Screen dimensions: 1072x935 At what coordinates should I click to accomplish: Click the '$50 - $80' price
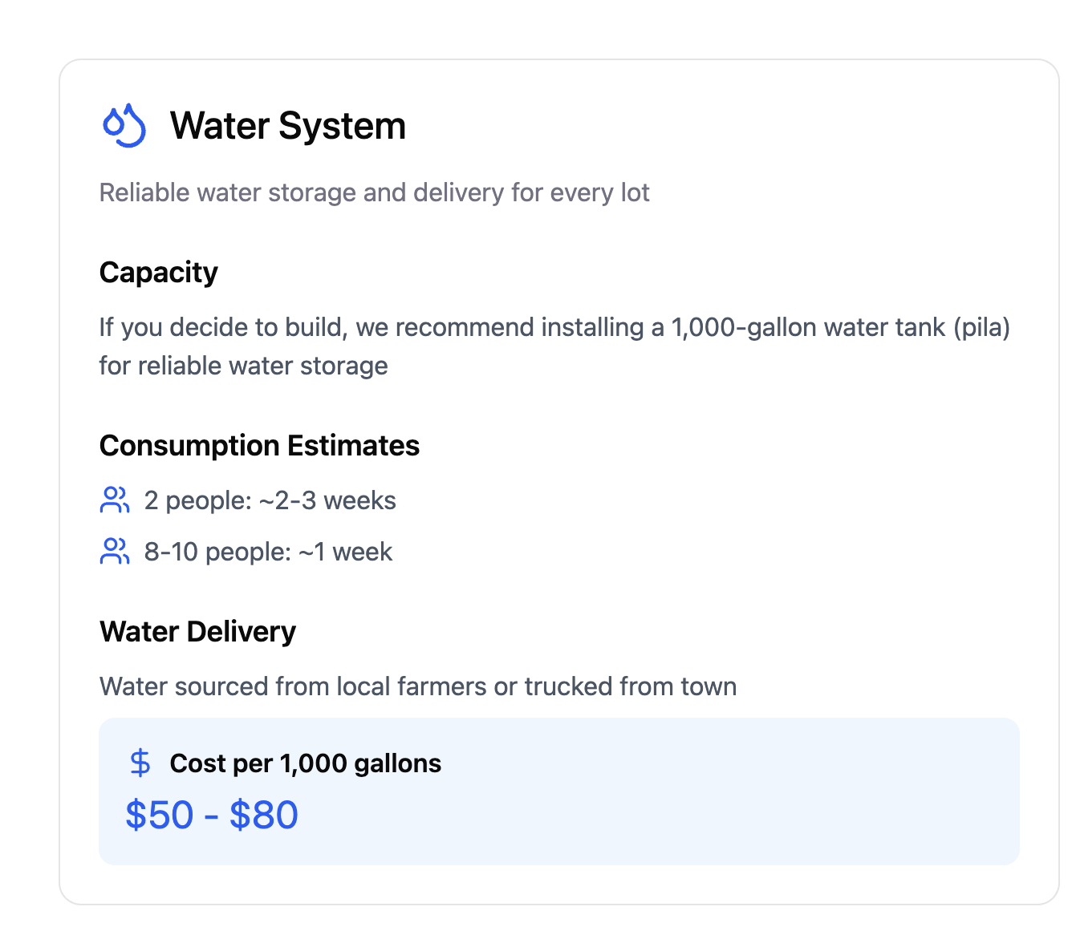pos(212,816)
